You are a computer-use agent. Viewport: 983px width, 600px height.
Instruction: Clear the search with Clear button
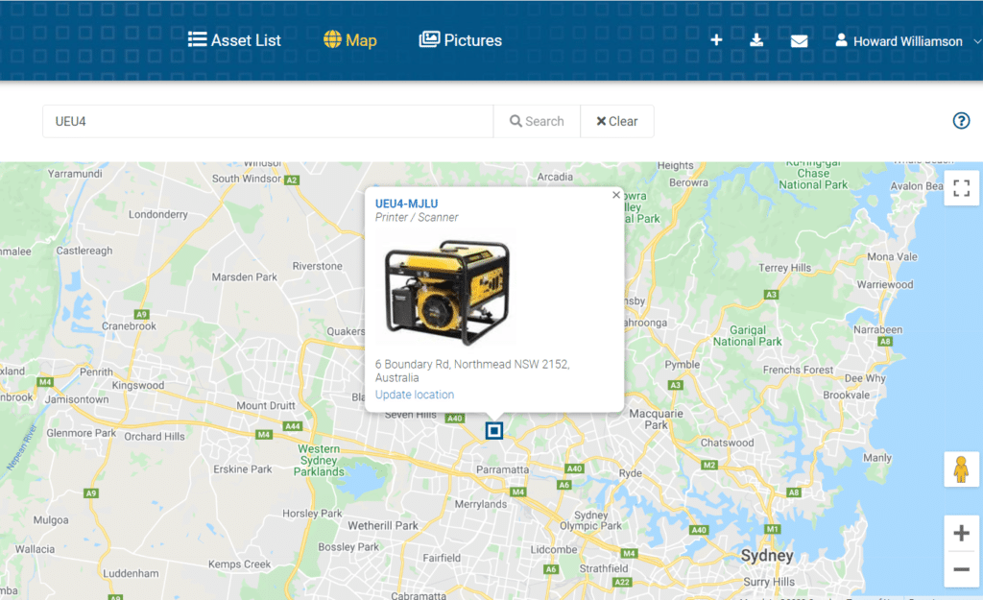(617, 121)
